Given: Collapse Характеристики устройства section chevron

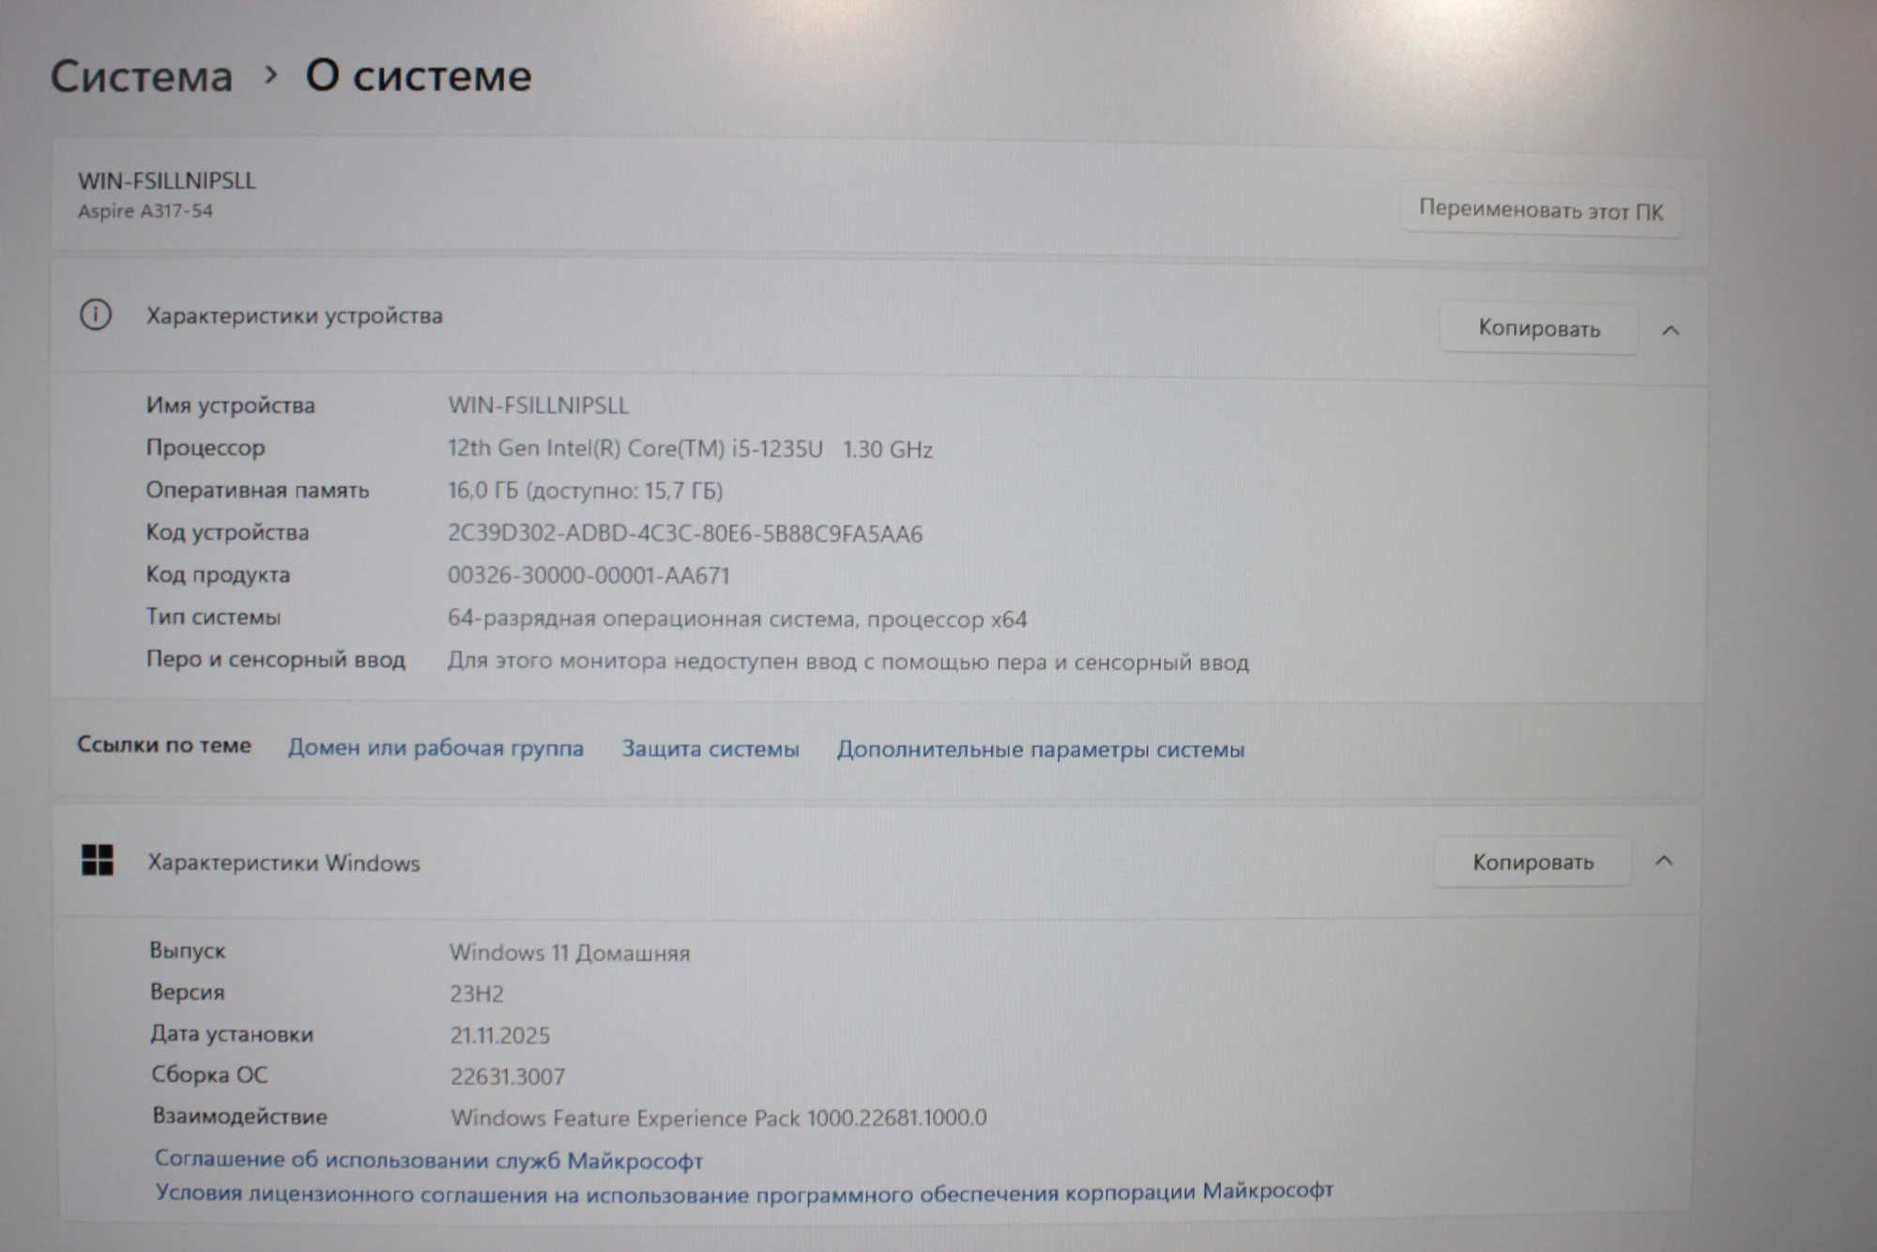Looking at the screenshot, I should click(x=1671, y=330).
